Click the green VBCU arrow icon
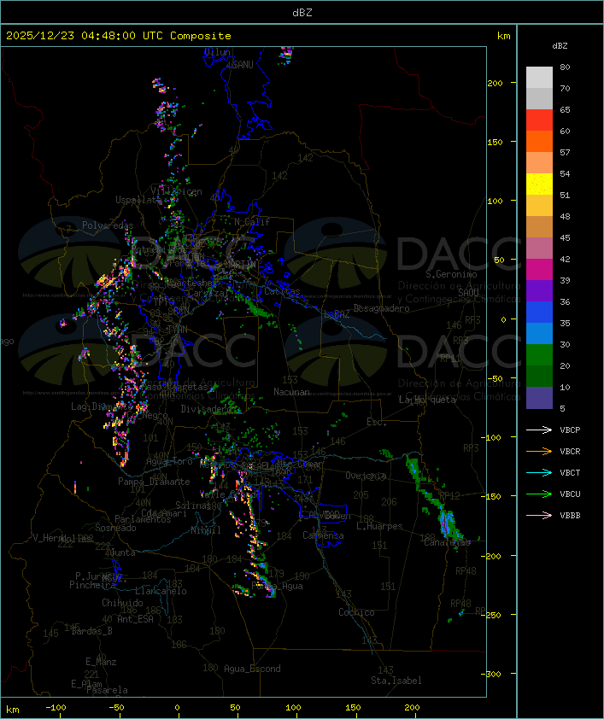Viewport: 604px width, 719px height. [x=539, y=494]
